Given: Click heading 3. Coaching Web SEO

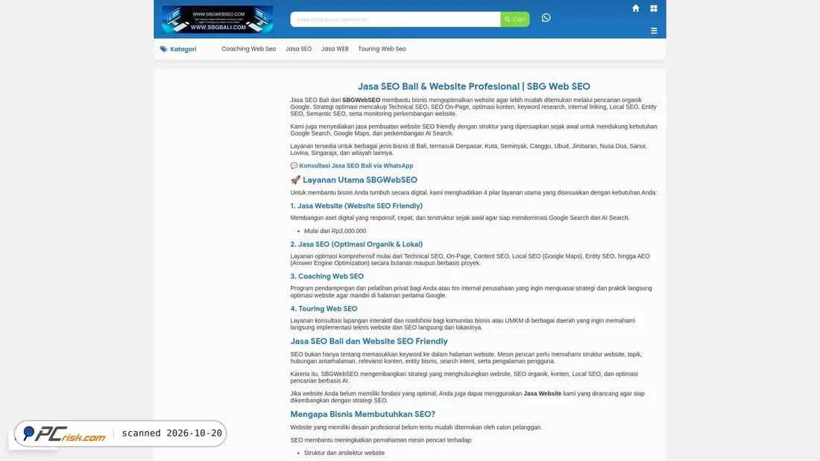Looking at the screenshot, I should pyautogui.click(x=327, y=276).
